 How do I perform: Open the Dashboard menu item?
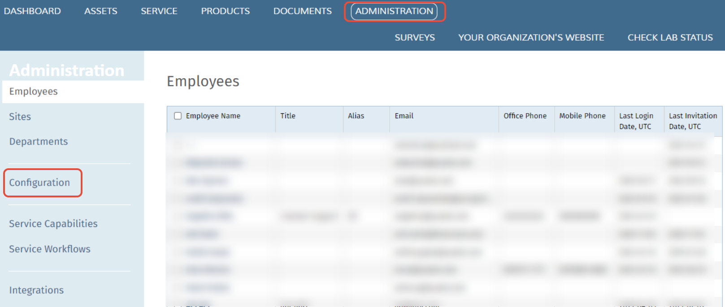[32, 11]
